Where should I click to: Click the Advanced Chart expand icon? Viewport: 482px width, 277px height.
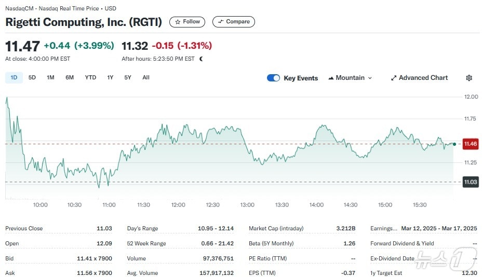(394, 78)
